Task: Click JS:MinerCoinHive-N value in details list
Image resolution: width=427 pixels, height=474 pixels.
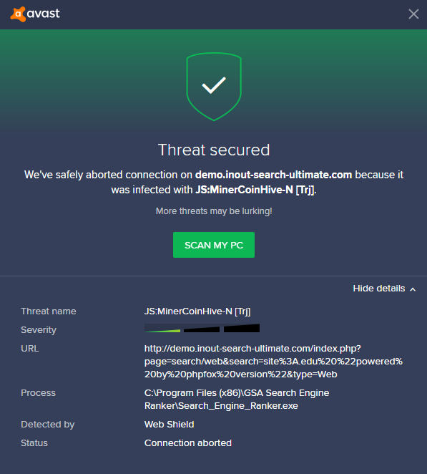Action: click(x=197, y=311)
